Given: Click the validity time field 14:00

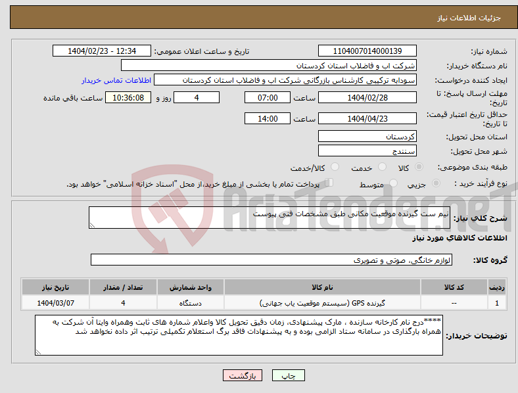Looking at the screenshot, I should click(268, 118).
